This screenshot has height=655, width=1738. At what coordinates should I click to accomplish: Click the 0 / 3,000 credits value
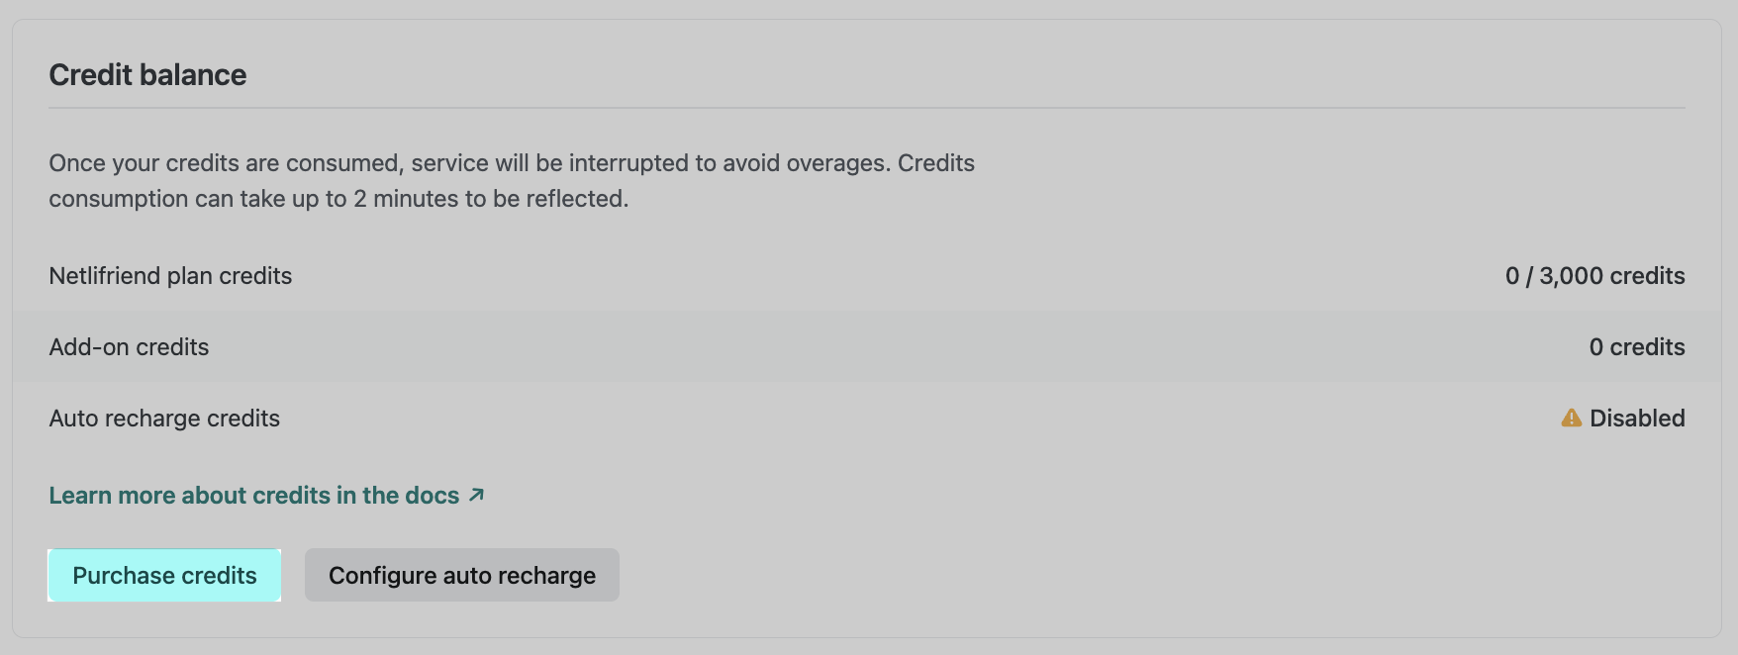tap(1594, 276)
